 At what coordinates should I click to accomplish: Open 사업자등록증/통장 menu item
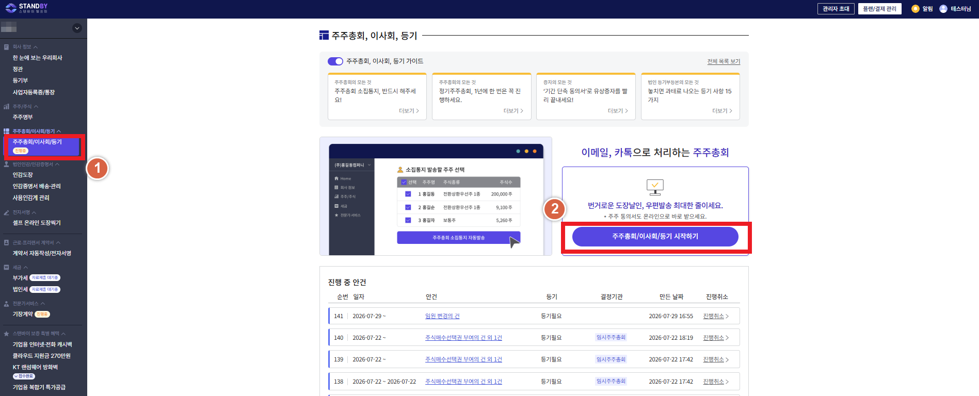[34, 92]
